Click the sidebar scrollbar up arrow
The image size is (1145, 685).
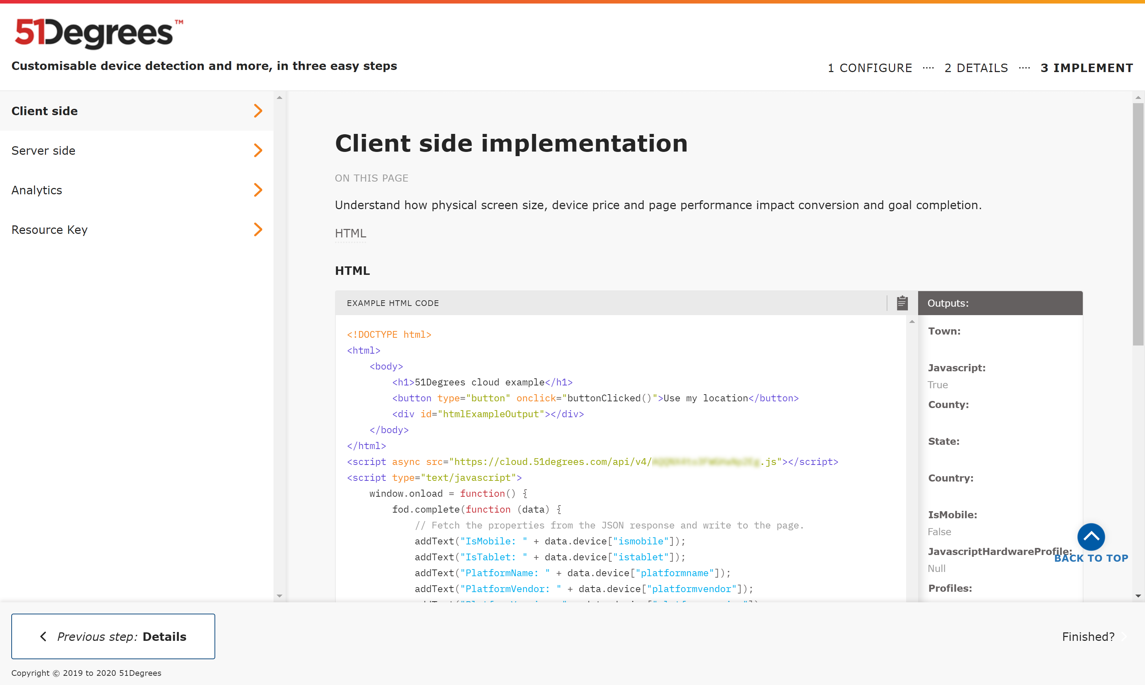pyautogui.click(x=279, y=98)
